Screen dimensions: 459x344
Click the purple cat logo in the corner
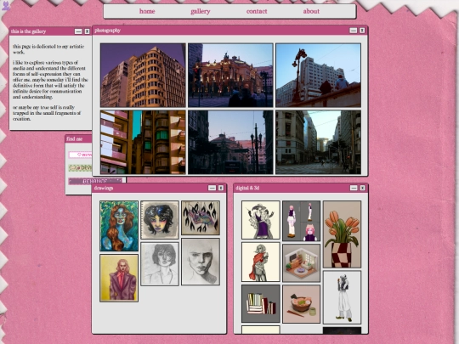[x=6, y=5]
